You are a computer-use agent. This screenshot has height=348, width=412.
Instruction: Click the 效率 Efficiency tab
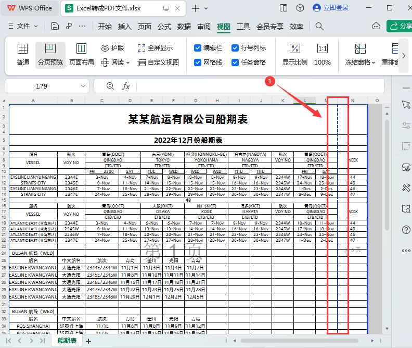[297, 27]
